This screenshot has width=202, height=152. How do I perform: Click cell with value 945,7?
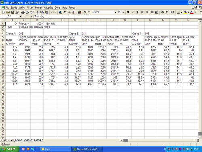pos(50,51)
